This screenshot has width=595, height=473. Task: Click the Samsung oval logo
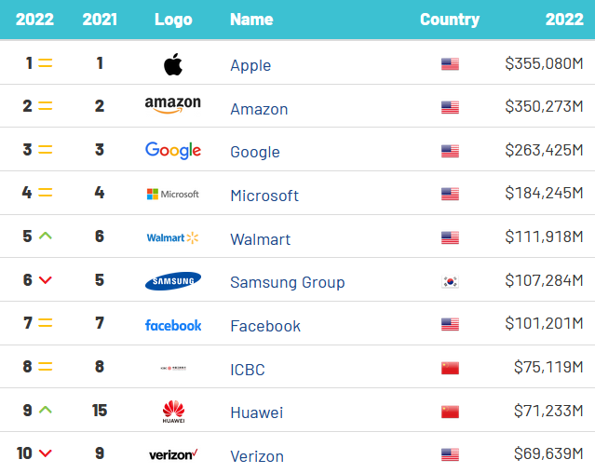coord(173,281)
